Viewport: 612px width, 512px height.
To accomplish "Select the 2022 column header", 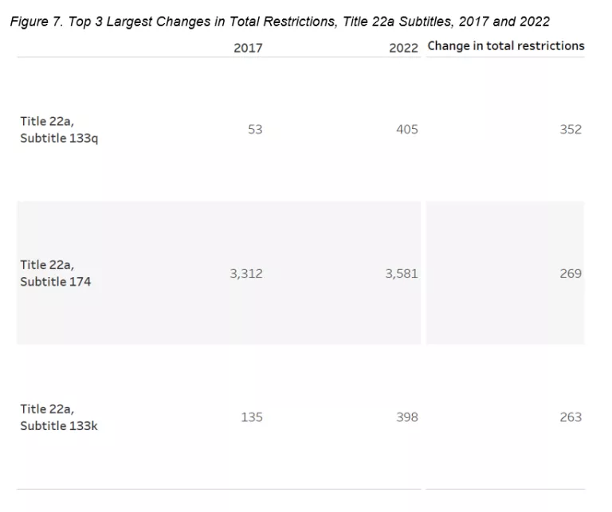I will click(403, 48).
